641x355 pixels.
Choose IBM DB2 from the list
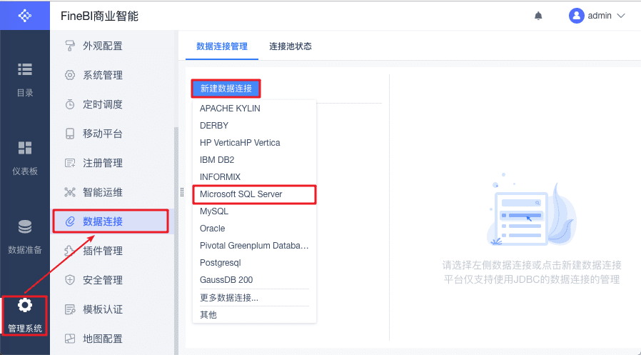tap(254, 160)
